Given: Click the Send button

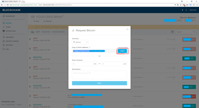Looking at the screenshot, I should [x=36, y=21].
